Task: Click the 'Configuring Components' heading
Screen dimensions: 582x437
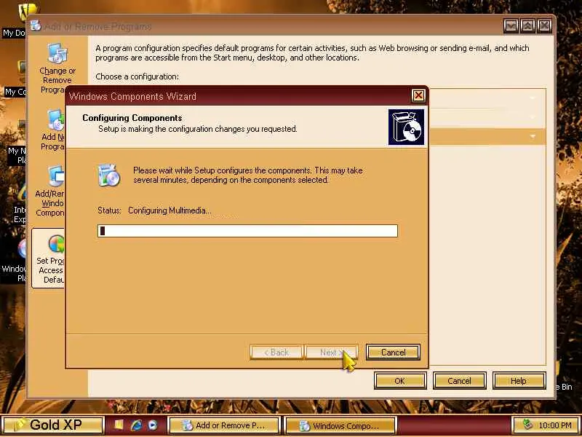Action: tap(132, 118)
